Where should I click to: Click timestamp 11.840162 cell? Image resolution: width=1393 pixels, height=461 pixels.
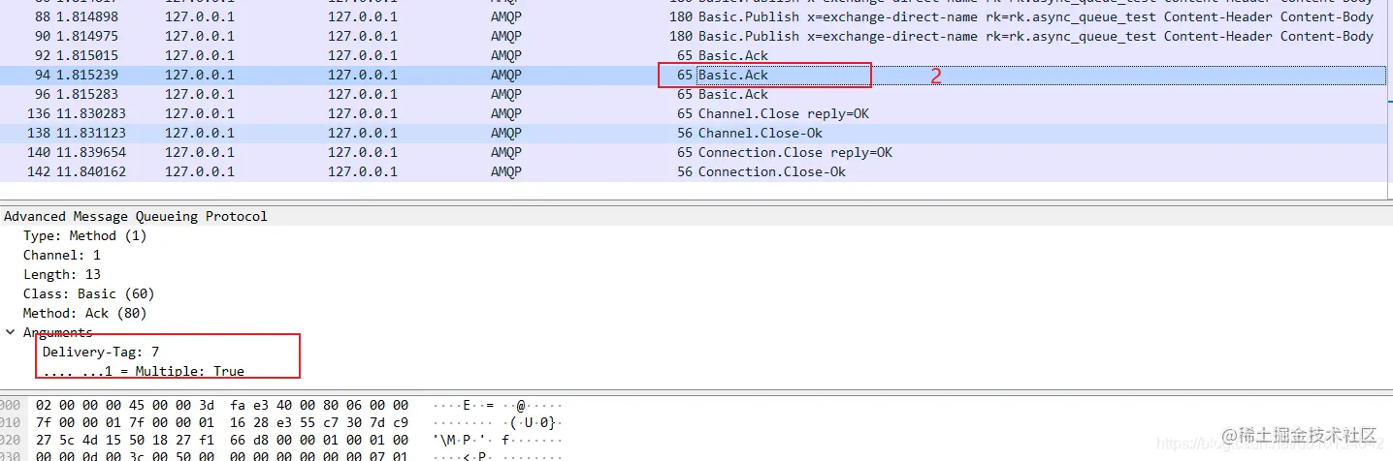coord(91,171)
